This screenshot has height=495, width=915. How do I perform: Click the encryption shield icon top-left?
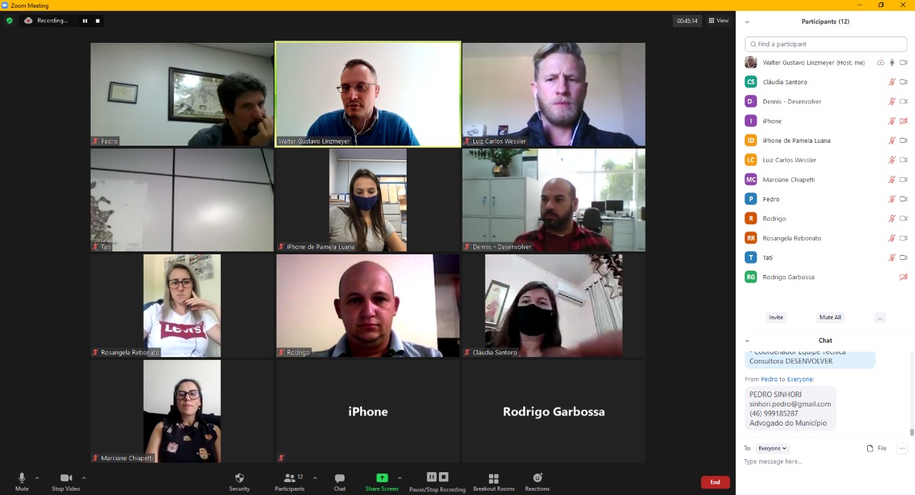click(9, 21)
